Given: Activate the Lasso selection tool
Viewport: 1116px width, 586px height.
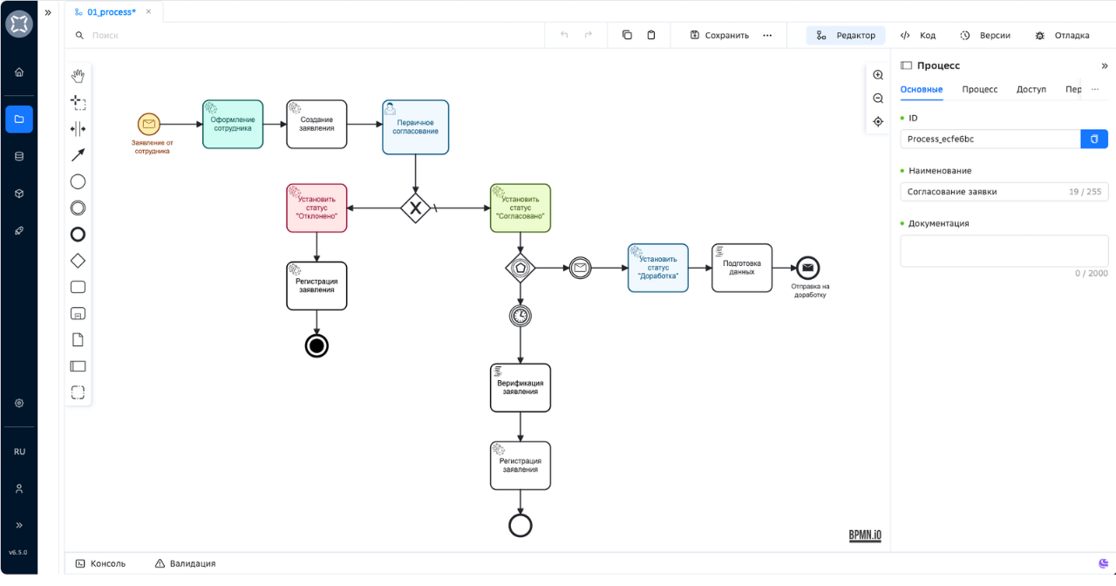Looking at the screenshot, I should [78, 102].
